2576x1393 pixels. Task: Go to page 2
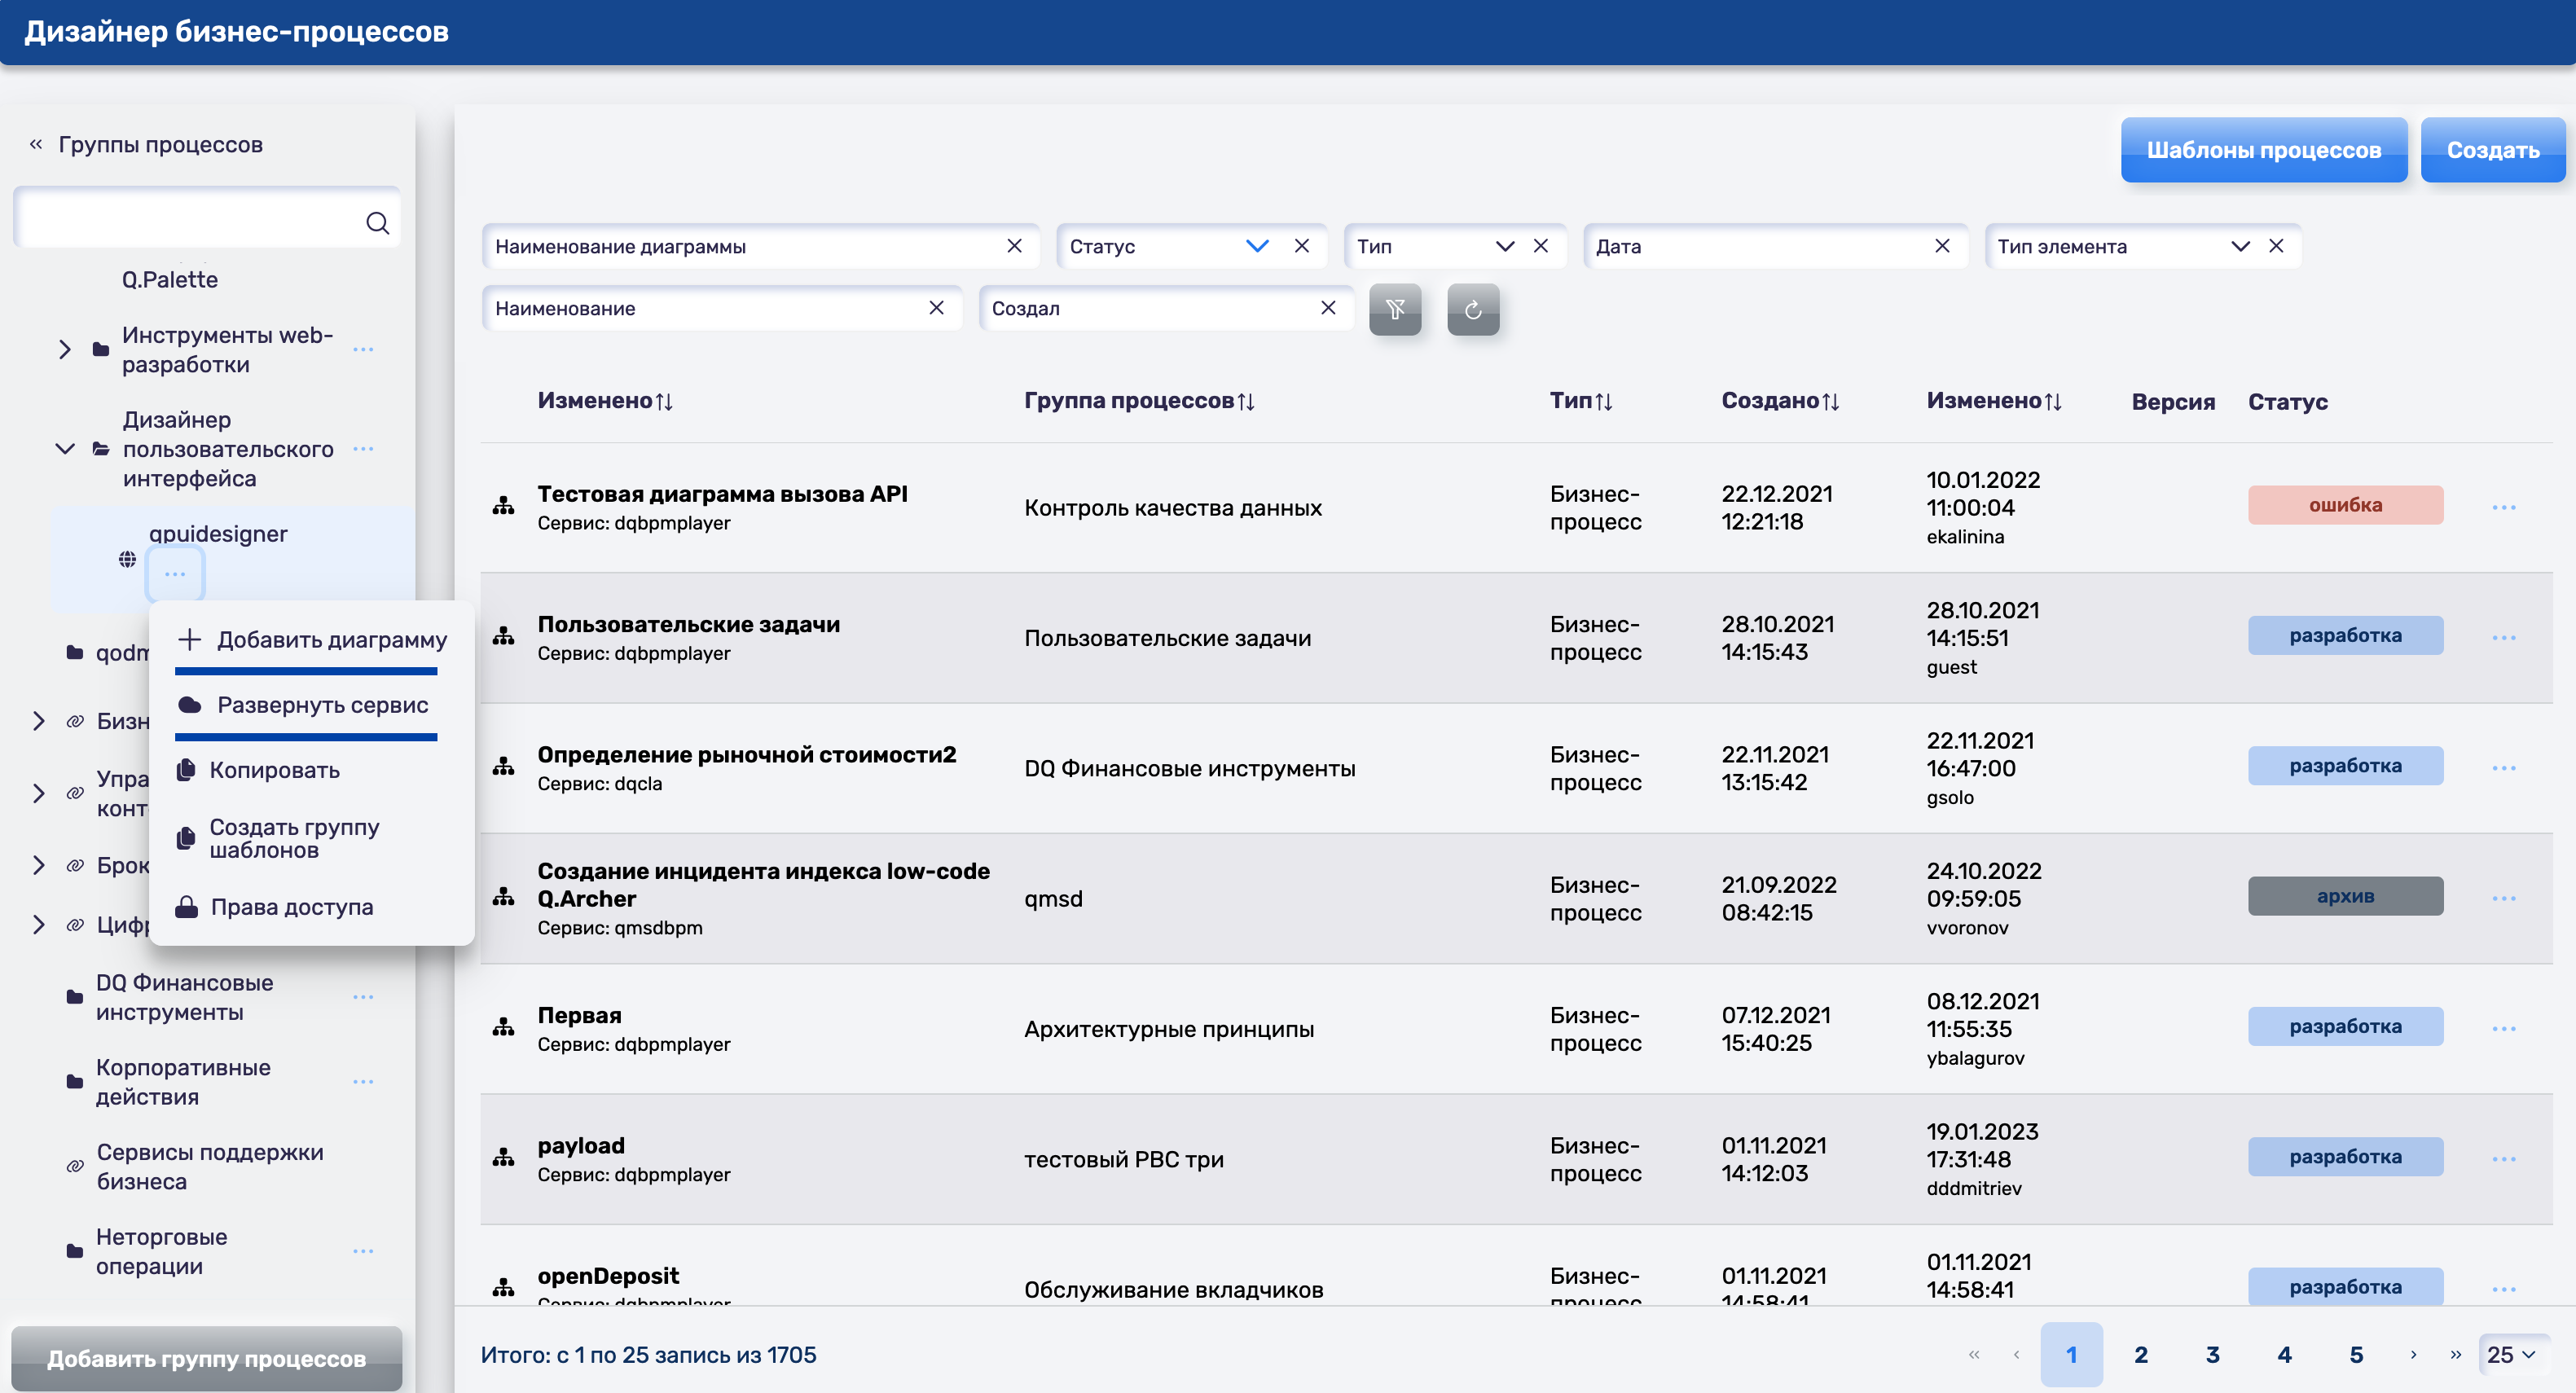[x=2141, y=1355]
